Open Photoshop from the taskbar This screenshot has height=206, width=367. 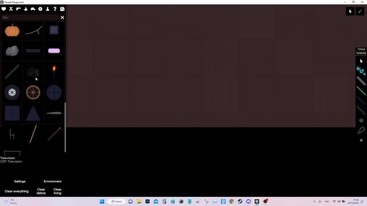[x=147, y=201]
